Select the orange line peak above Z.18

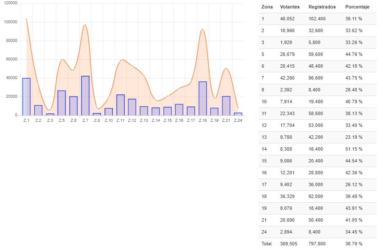pyautogui.click(x=203, y=30)
